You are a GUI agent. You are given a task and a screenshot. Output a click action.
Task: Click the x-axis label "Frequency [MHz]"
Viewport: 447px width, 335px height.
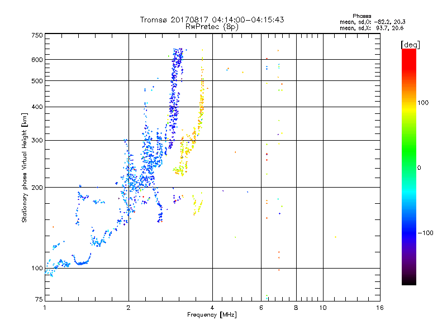click(212, 315)
